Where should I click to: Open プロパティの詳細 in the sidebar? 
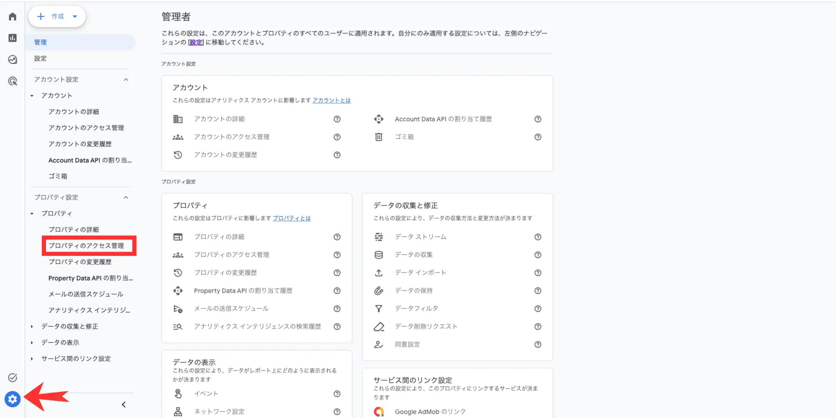[74, 229]
